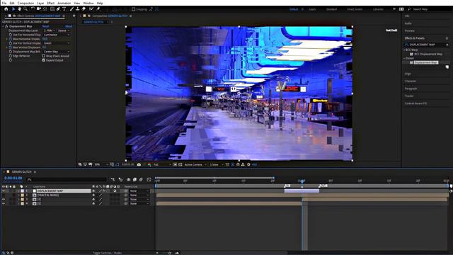
Task: Open the Composition menu
Action: pyautogui.click(x=25, y=3)
